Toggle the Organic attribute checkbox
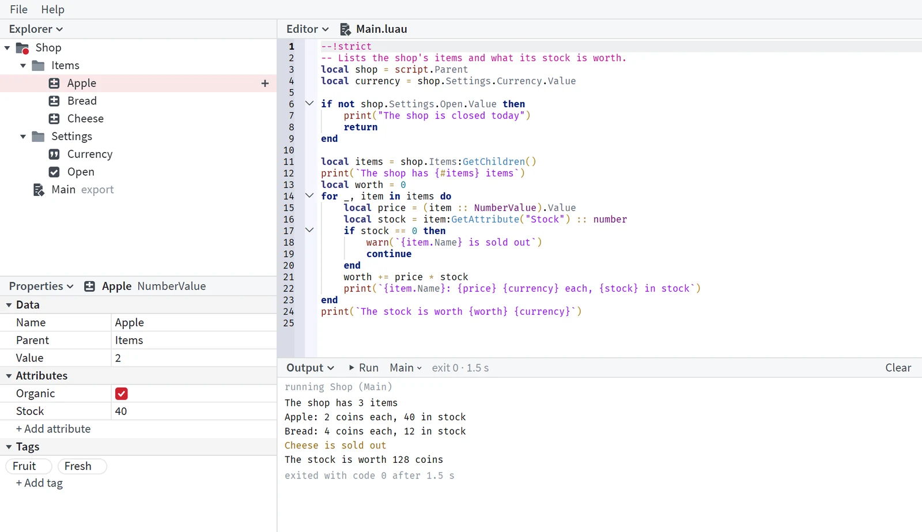Viewport: 922px width, 532px height. tap(121, 394)
